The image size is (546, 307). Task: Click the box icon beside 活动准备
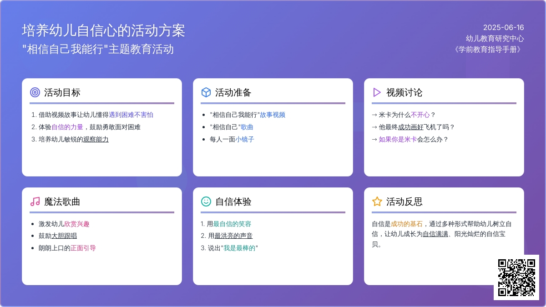[206, 92]
